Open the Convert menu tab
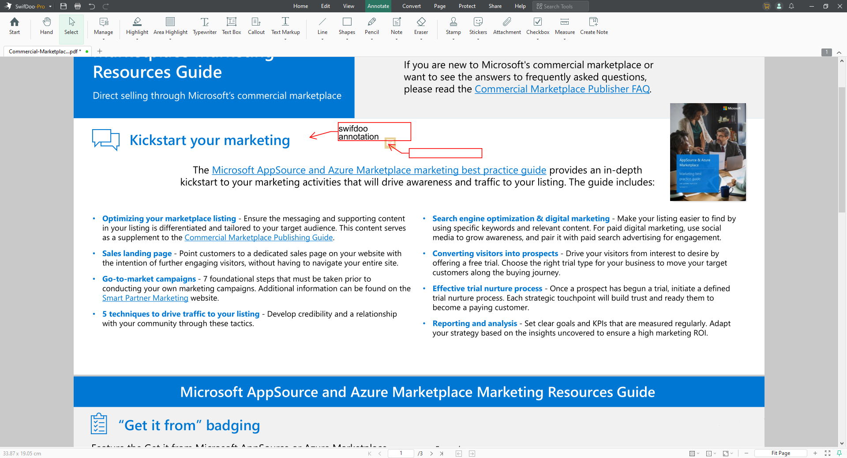 412,6
